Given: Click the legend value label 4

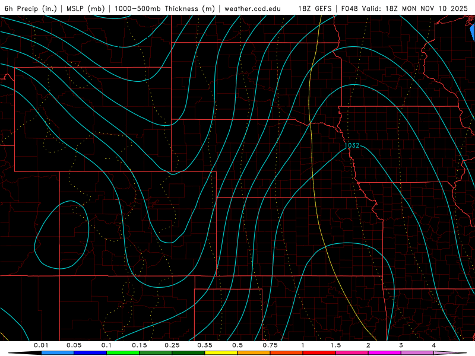Looking at the screenshot, I should pos(434,345).
